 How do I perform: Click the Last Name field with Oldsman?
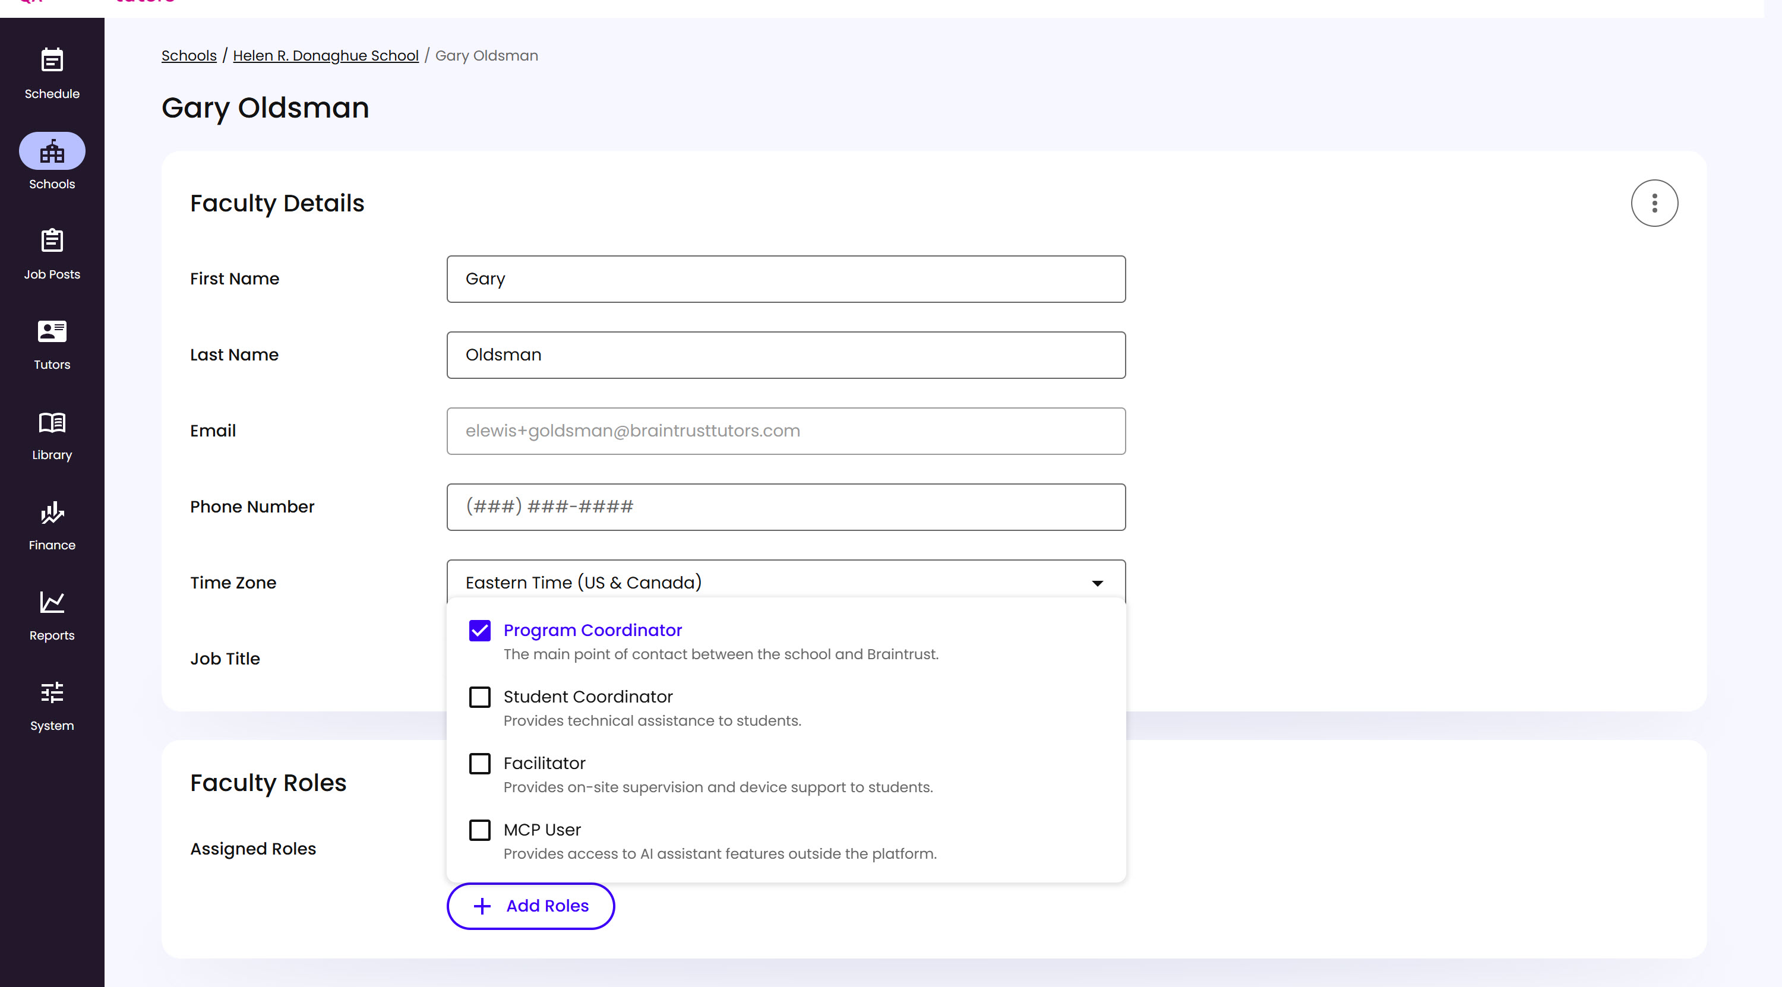786,355
